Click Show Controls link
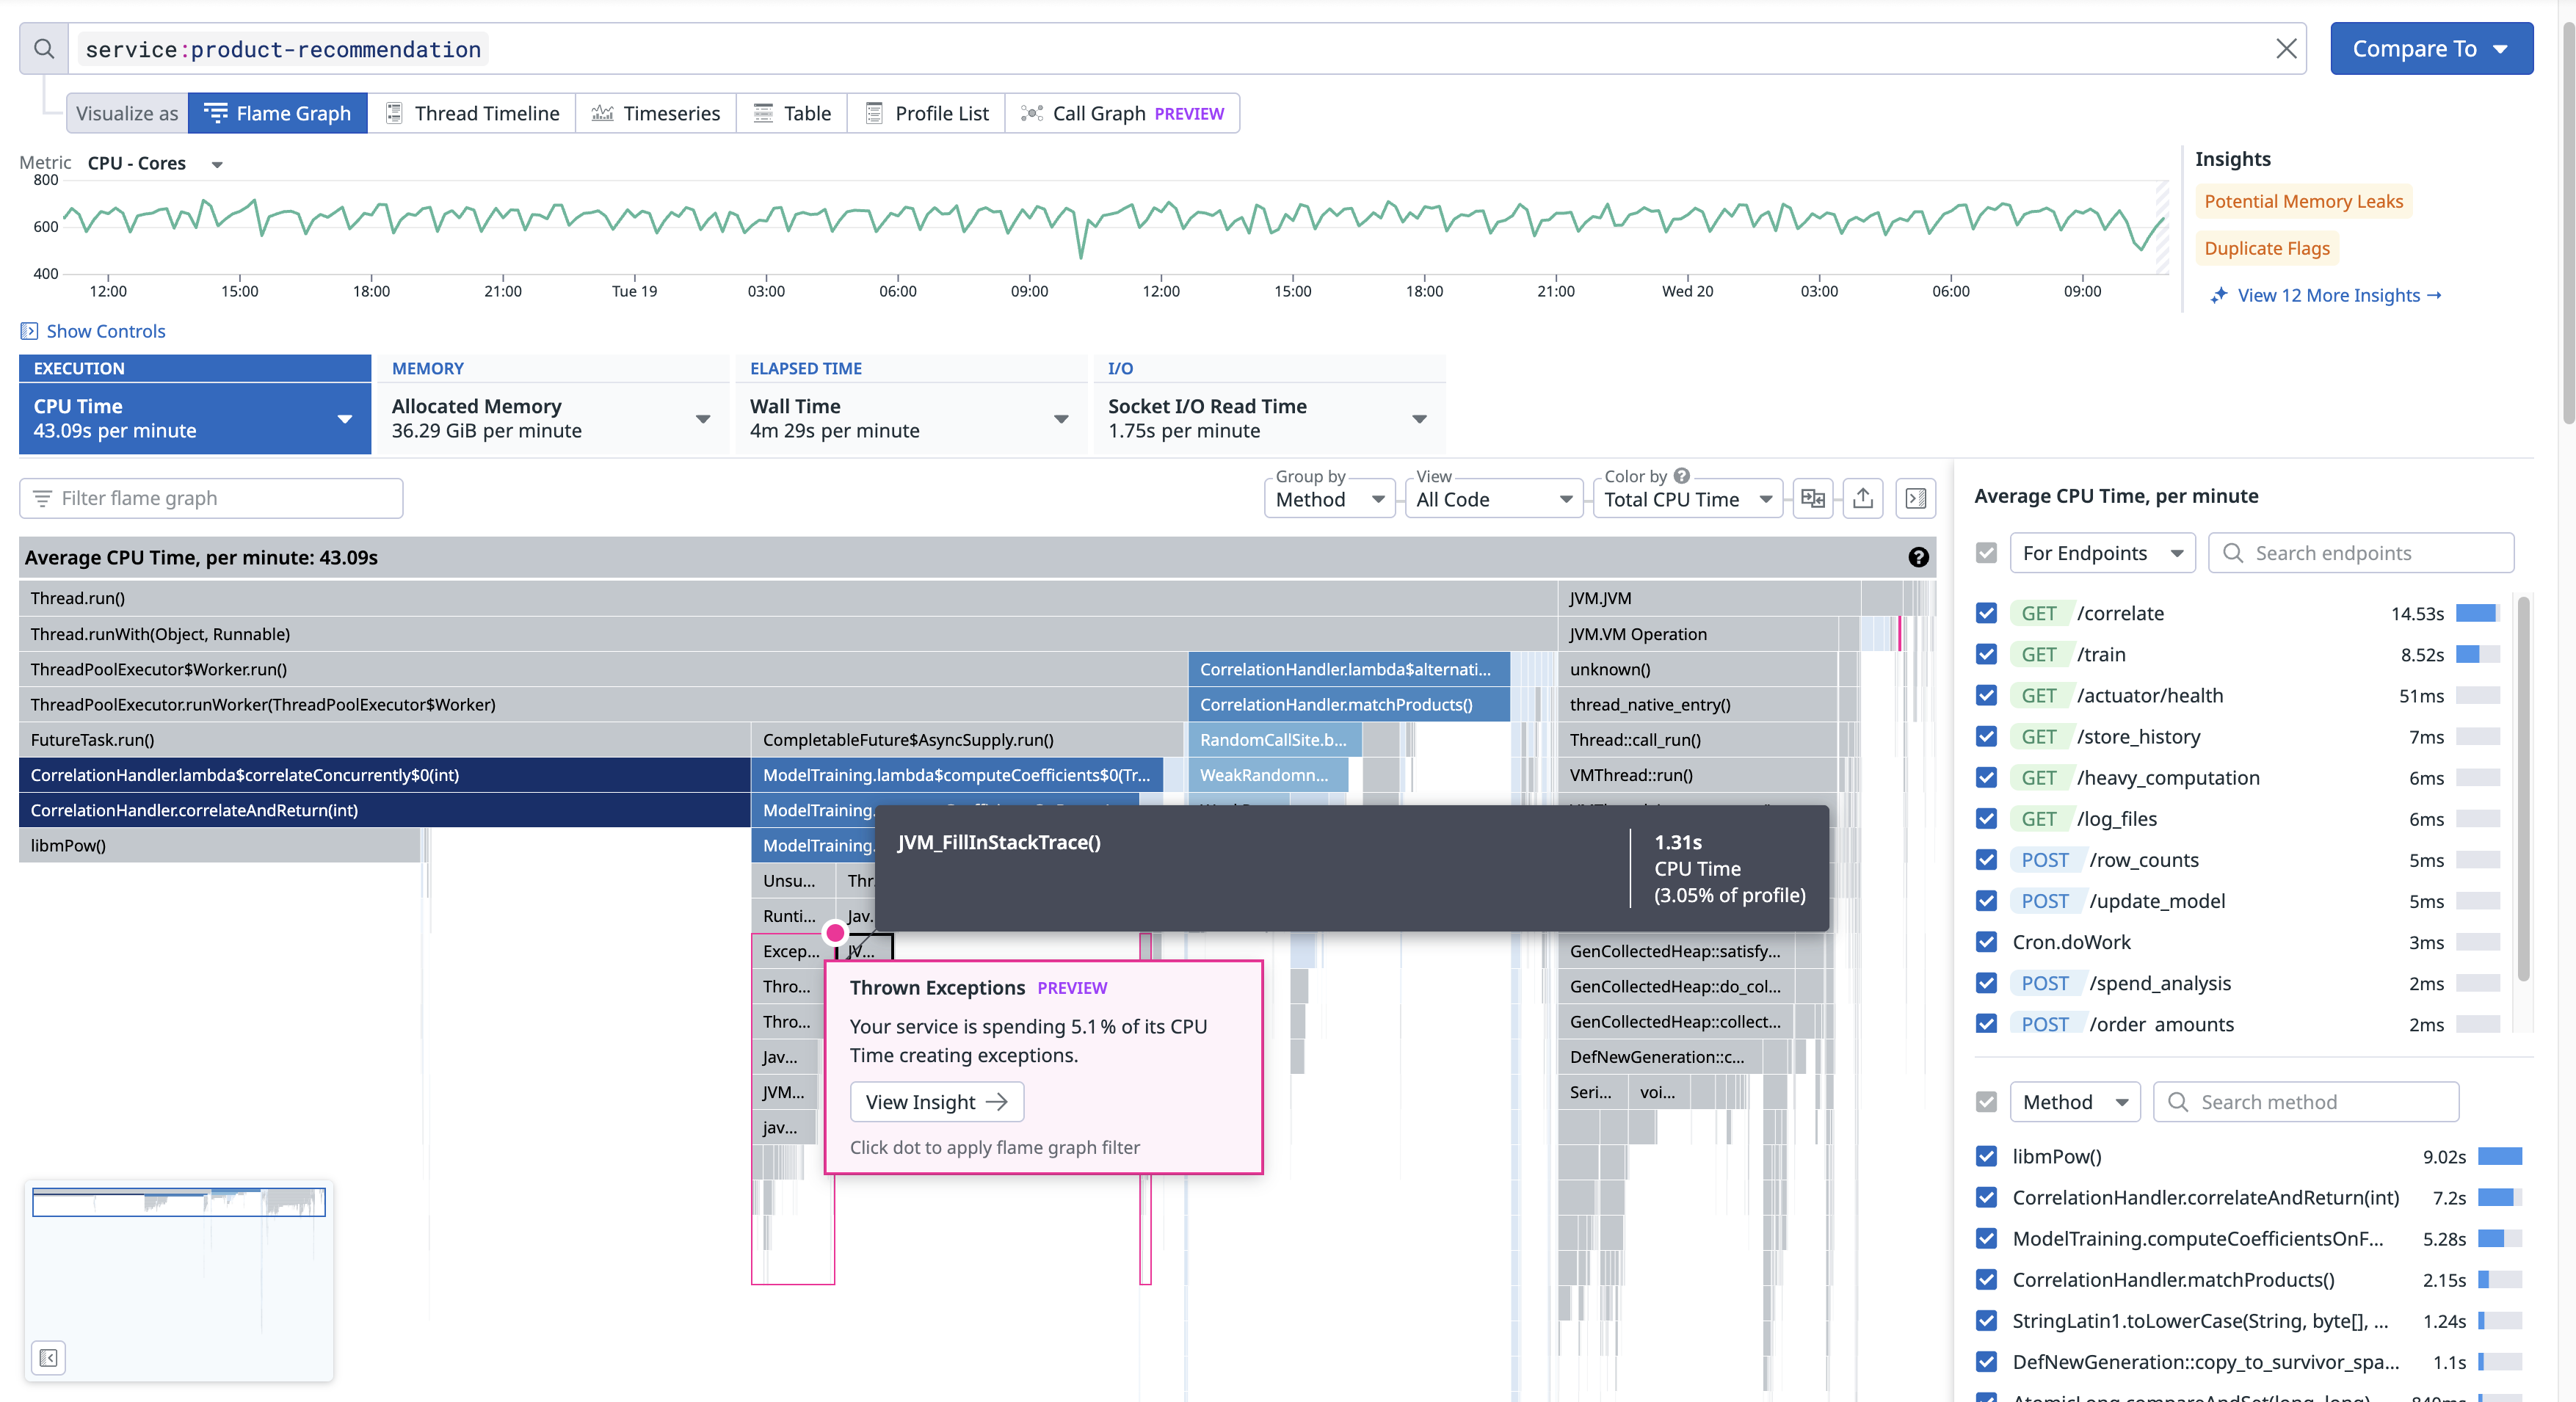 point(106,331)
